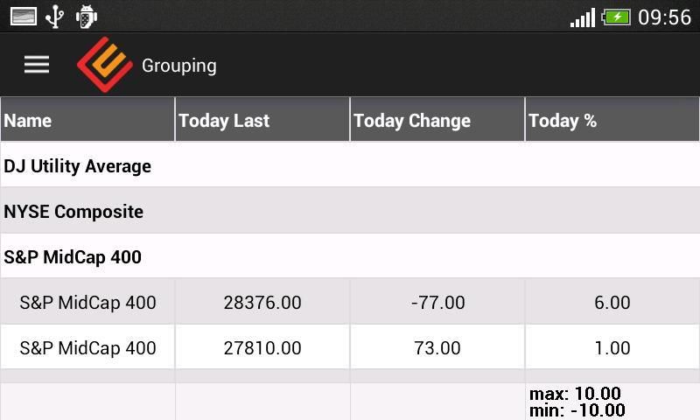
Task: Tap the USB connection status icon
Action: [x=55, y=17]
